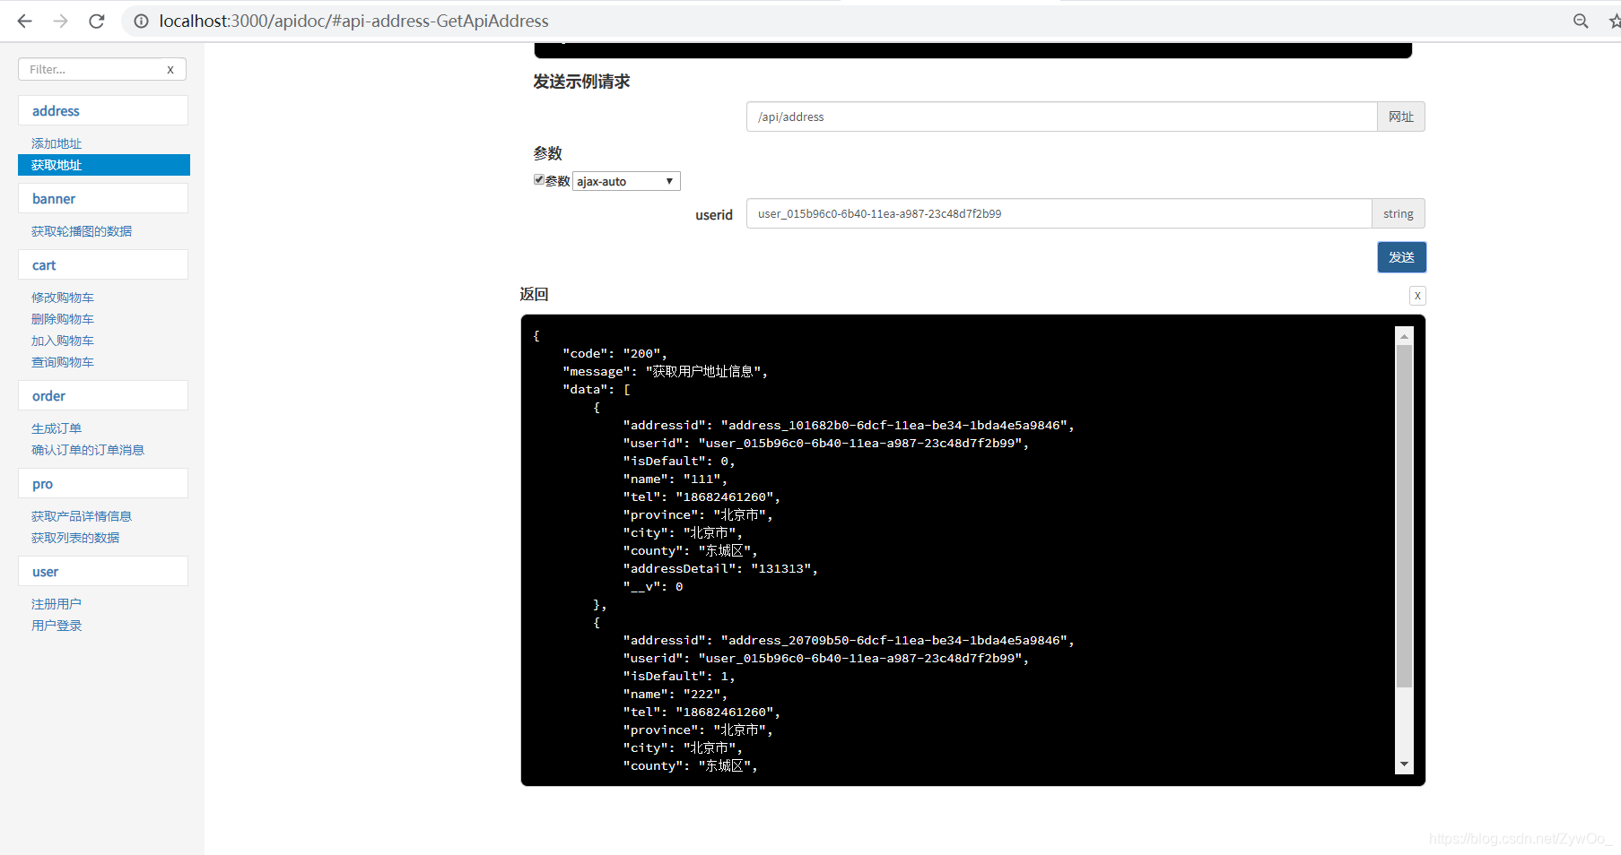Click the 网址 addon beside the URL
1621x855 pixels.
click(1401, 117)
